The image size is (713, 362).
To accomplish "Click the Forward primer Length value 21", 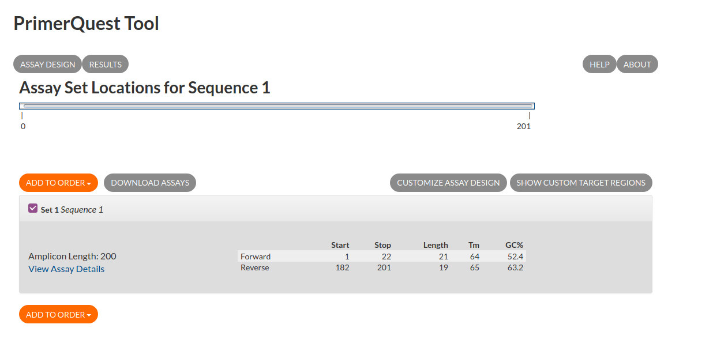I will click(x=444, y=257).
